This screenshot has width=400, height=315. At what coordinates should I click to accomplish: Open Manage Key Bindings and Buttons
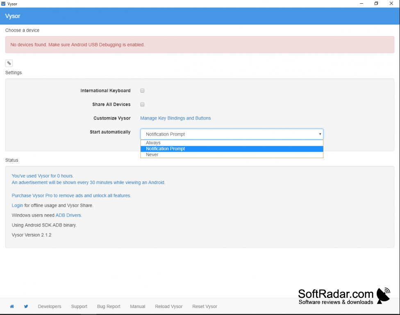(175, 118)
